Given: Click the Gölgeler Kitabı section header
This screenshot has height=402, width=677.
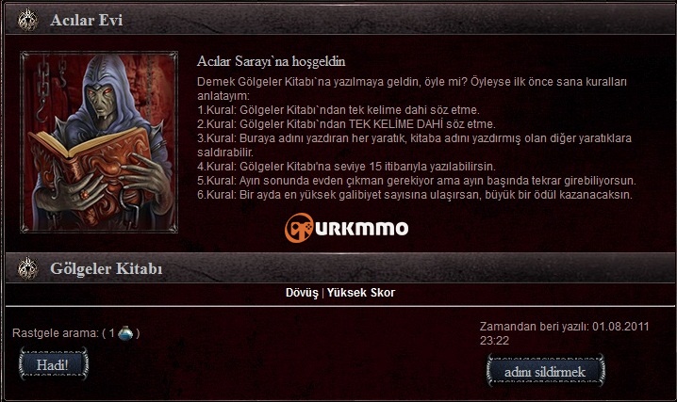Looking at the screenshot, I should [x=107, y=268].
